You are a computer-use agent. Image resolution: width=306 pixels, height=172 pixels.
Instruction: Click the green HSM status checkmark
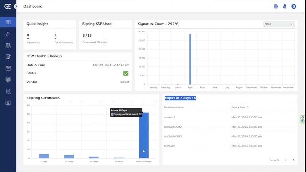point(126,74)
